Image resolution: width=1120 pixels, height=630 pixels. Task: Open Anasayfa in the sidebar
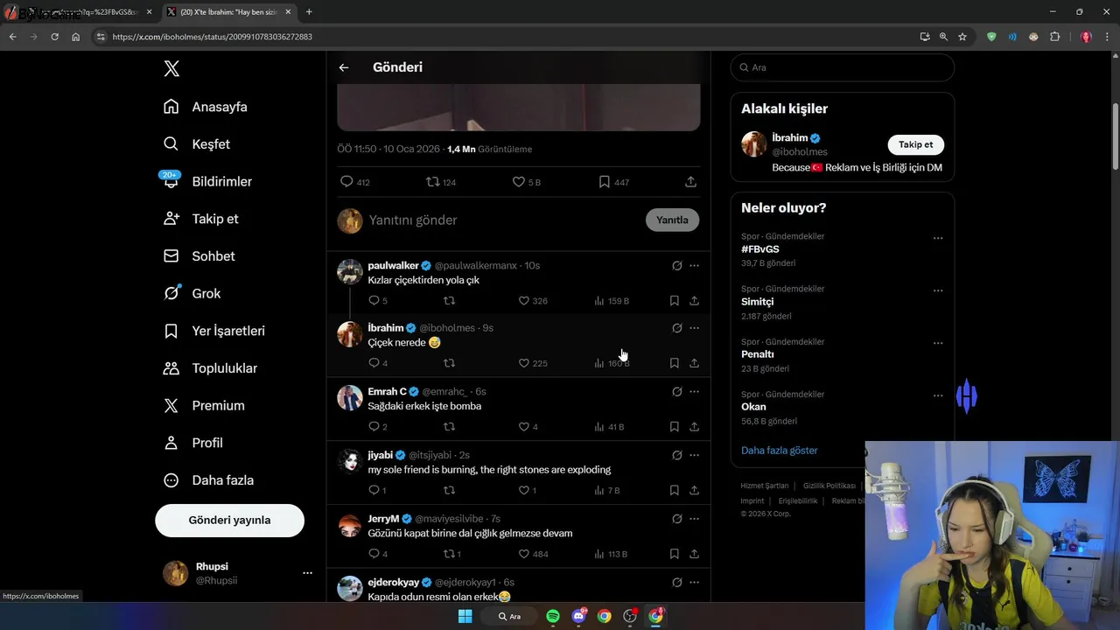click(x=206, y=107)
